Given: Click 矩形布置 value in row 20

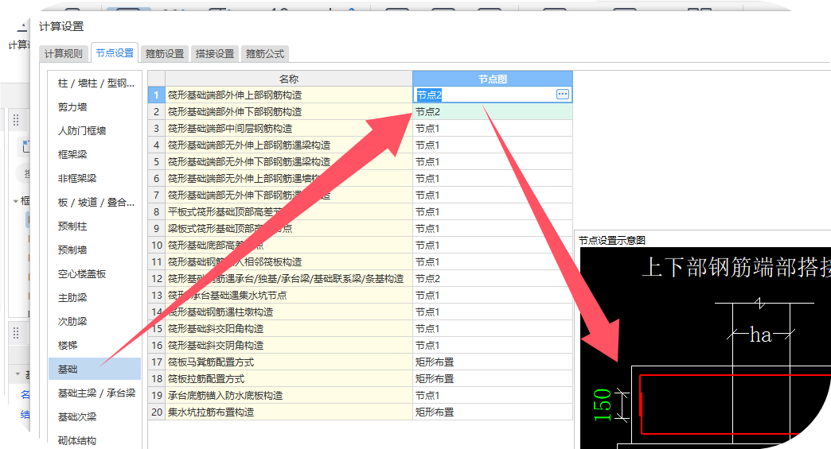Looking at the screenshot, I should (x=493, y=412).
